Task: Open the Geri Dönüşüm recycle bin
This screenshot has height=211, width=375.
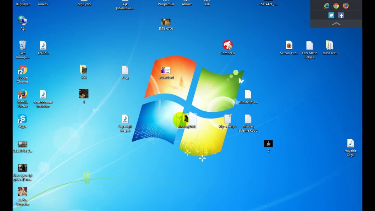Action: click(x=23, y=45)
